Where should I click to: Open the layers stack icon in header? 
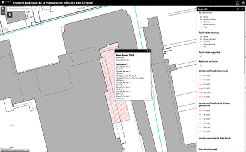pos(243,3)
